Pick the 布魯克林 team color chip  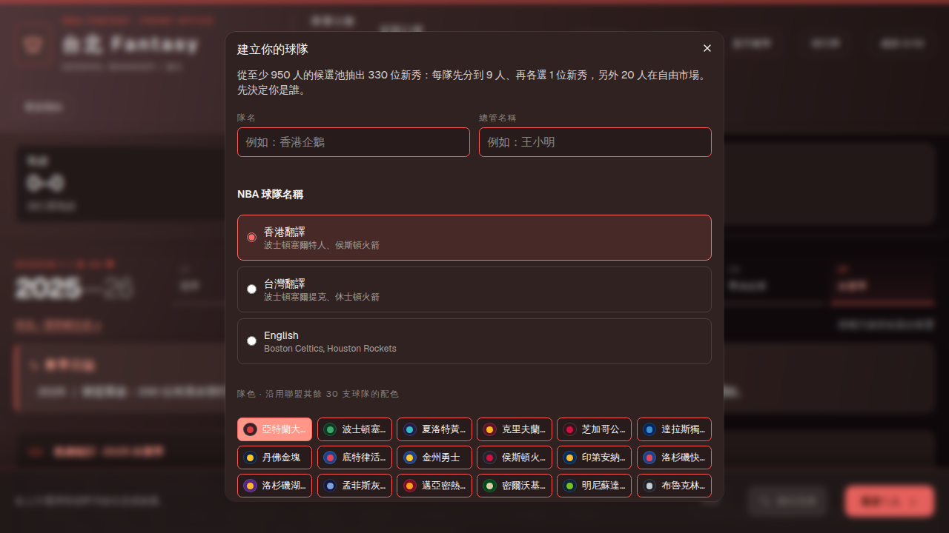675,486
